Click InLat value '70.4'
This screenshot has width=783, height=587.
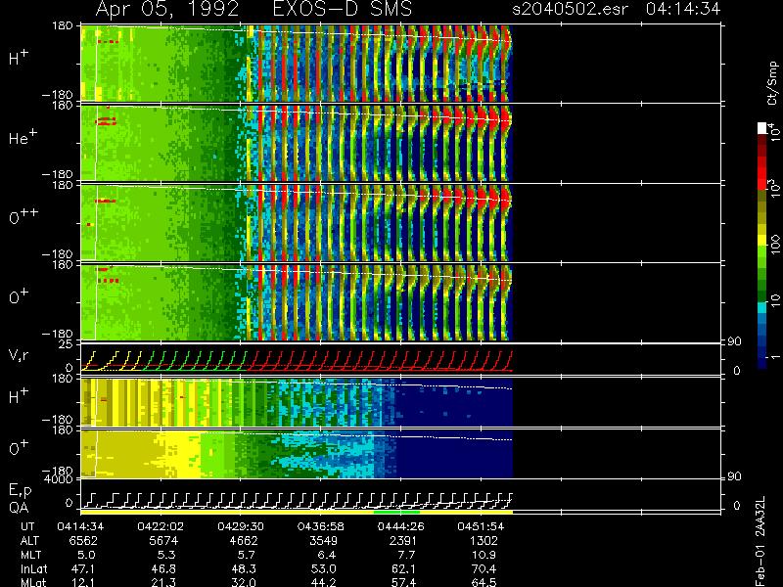pos(484,568)
